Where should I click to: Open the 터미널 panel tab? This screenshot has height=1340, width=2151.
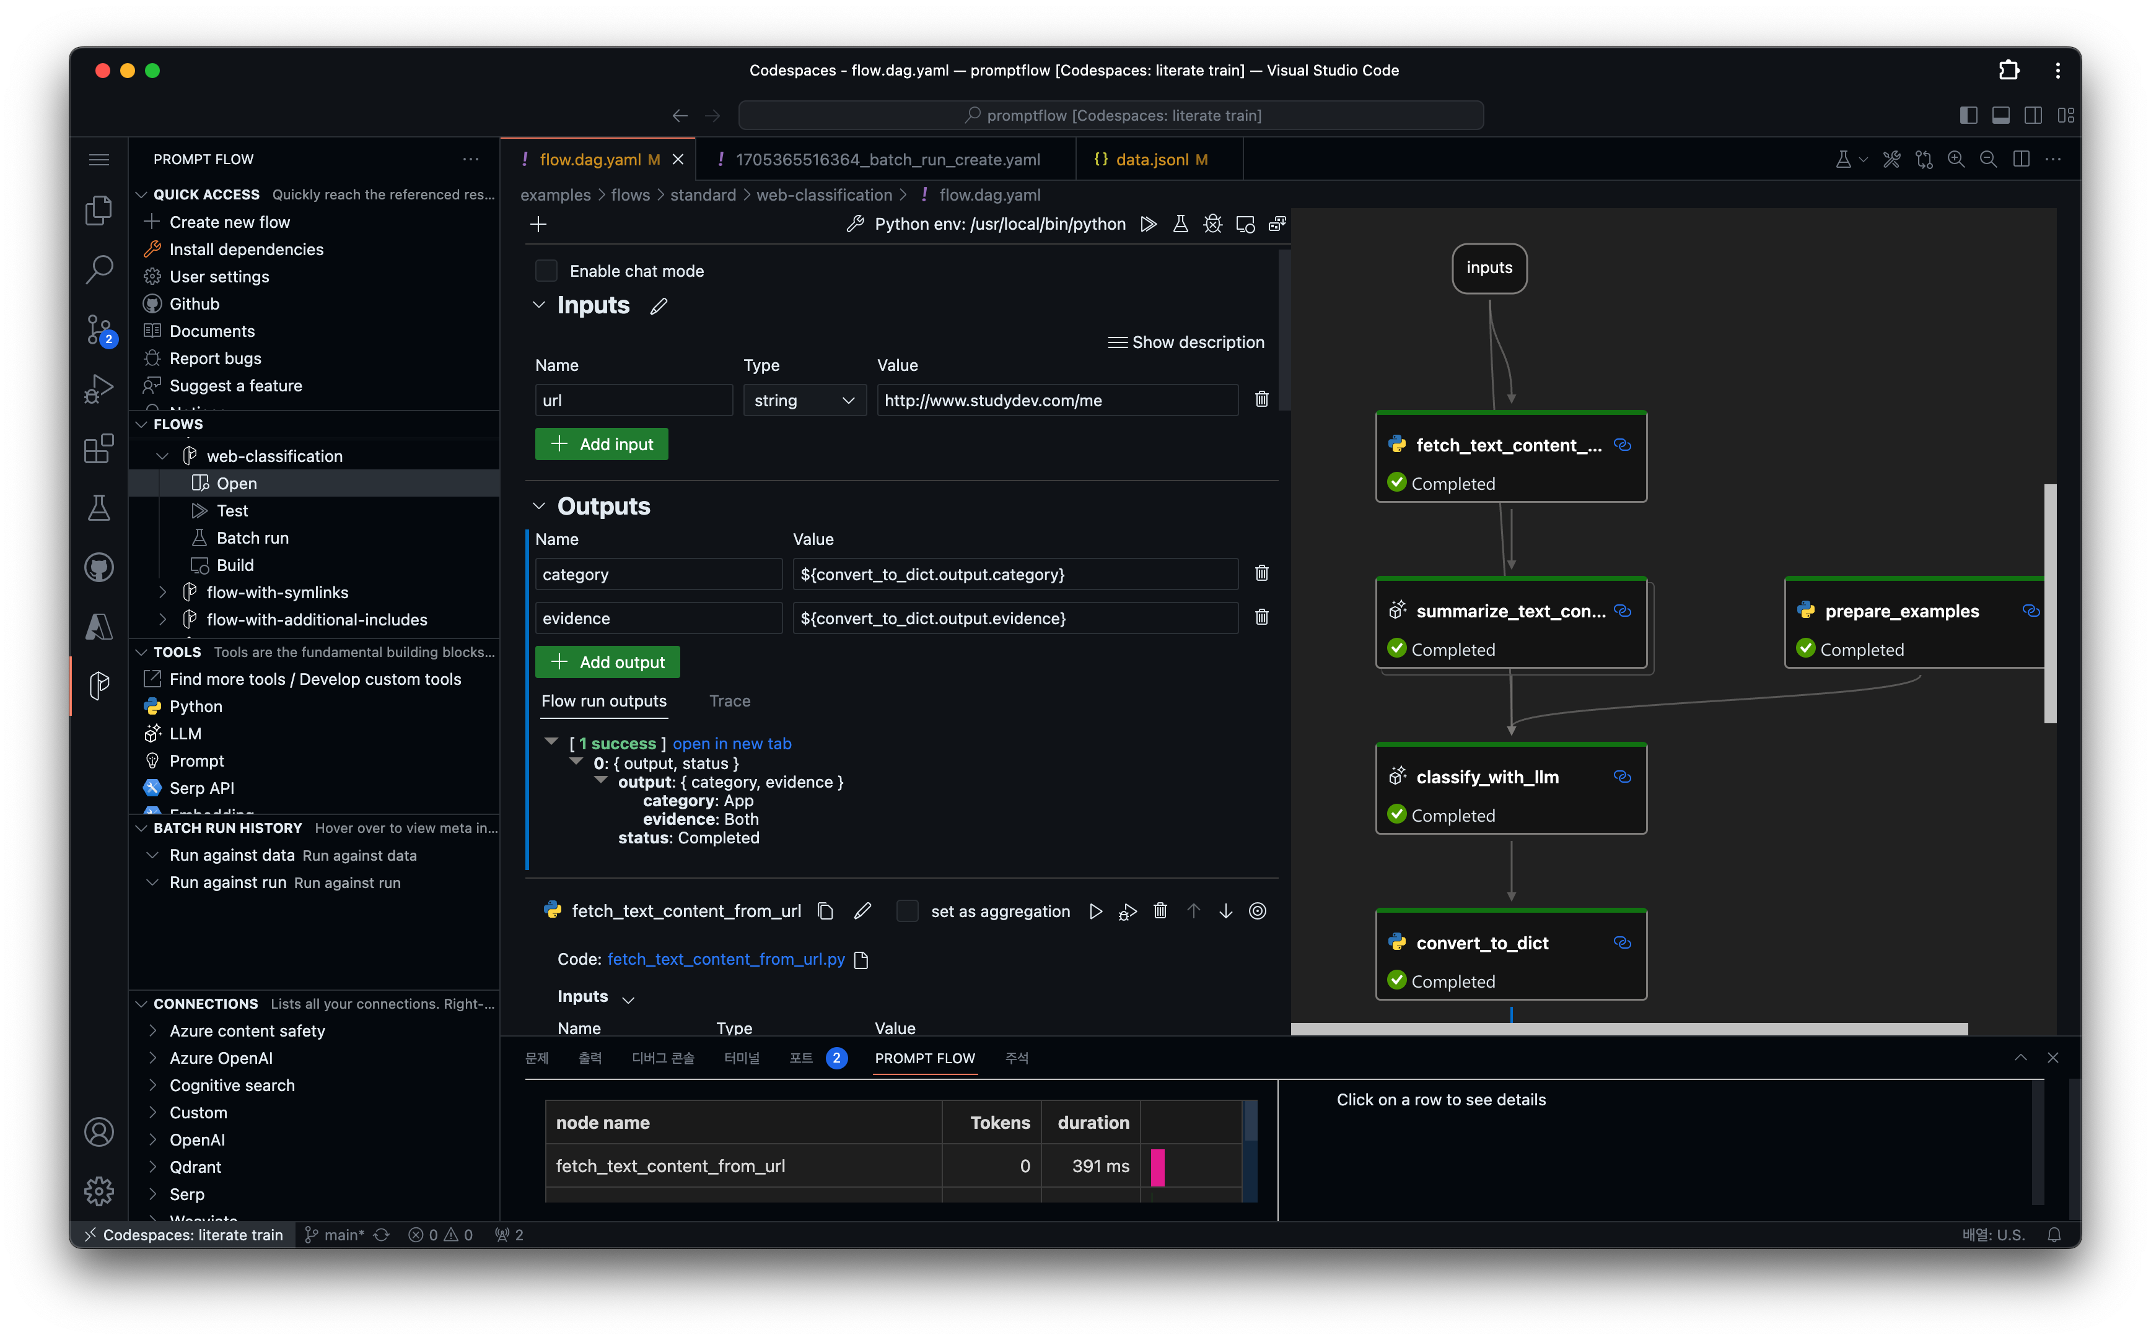coord(741,1058)
